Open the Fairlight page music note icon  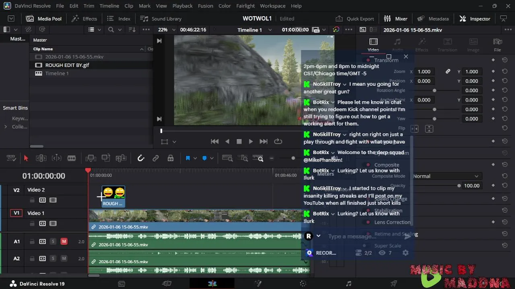click(348, 284)
